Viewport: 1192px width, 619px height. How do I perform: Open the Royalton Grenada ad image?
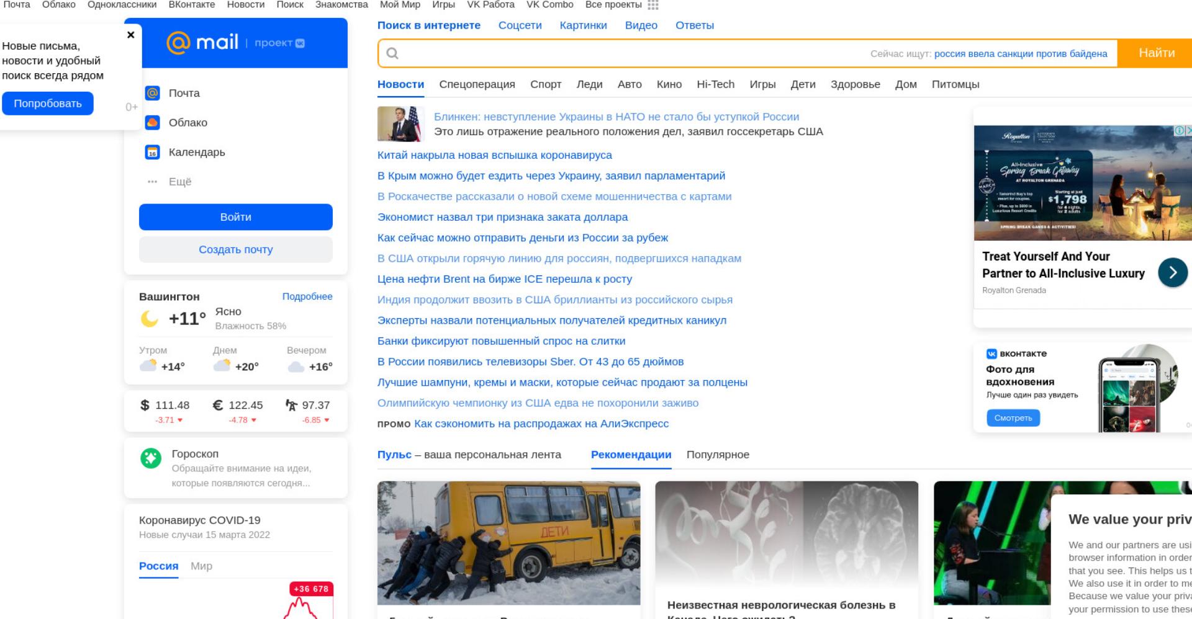[x=1083, y=183]
